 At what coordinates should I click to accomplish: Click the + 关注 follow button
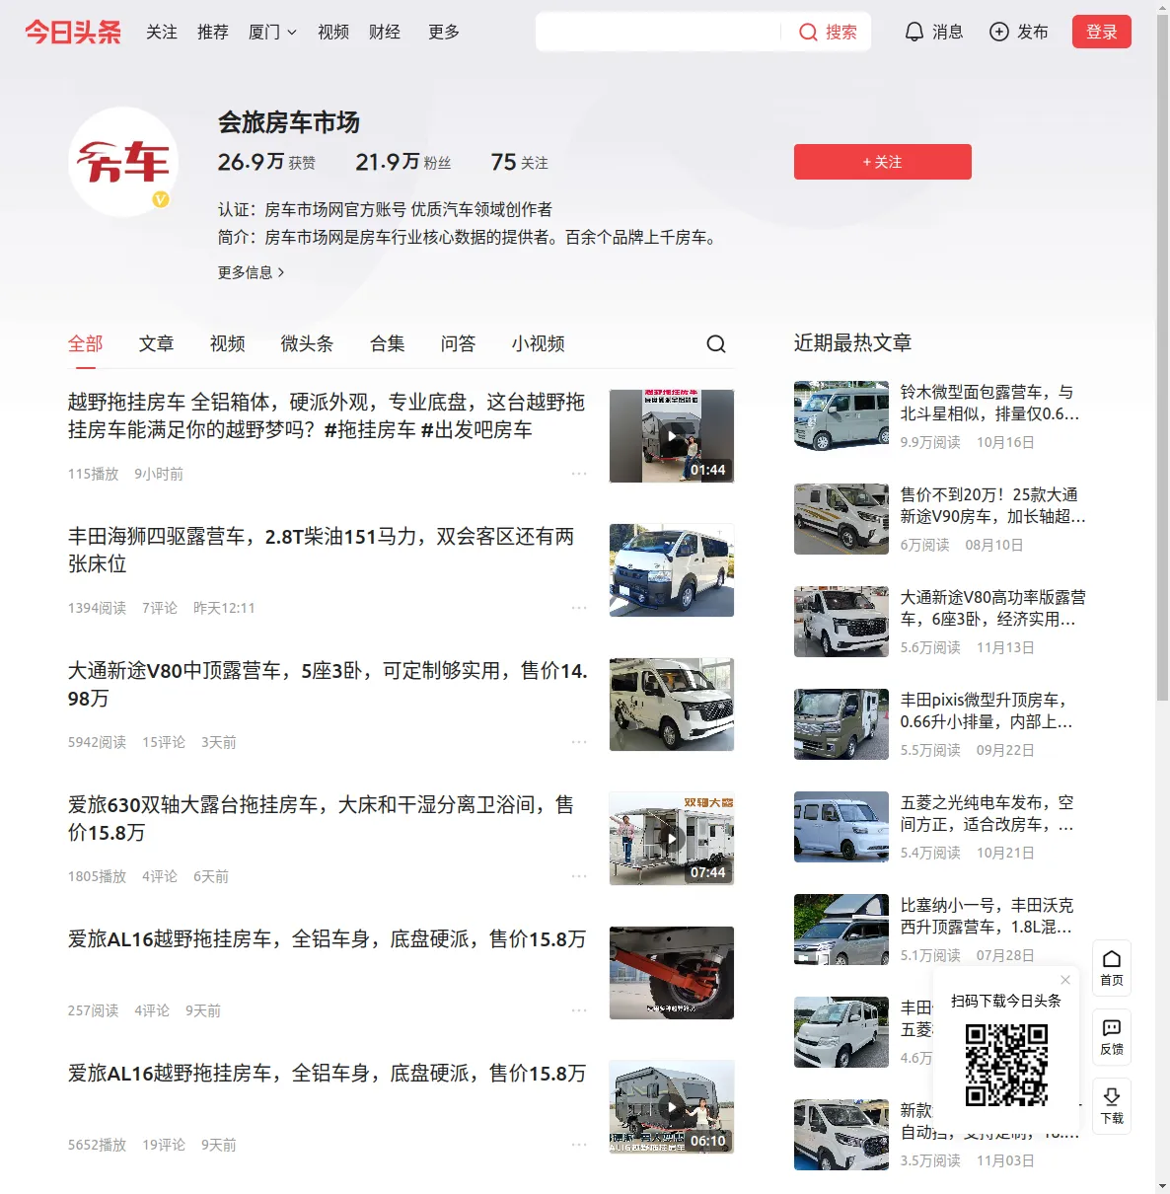point(883,162)
